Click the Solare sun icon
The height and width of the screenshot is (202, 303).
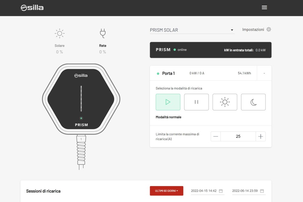point(59,33)
